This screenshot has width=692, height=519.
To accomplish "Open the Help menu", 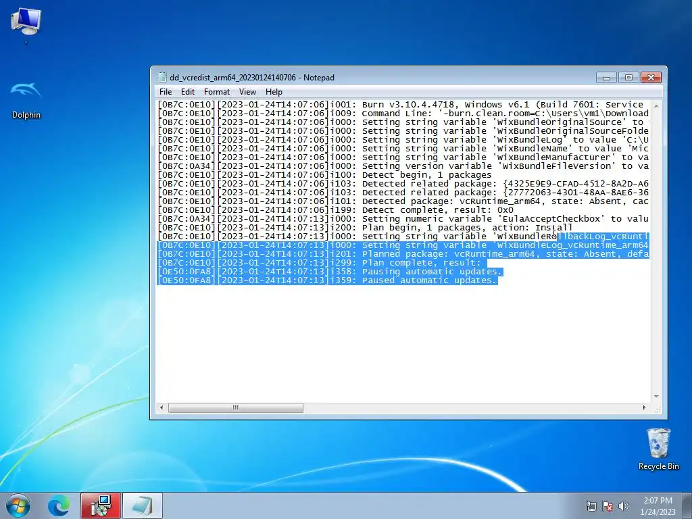I will (274, 92).
